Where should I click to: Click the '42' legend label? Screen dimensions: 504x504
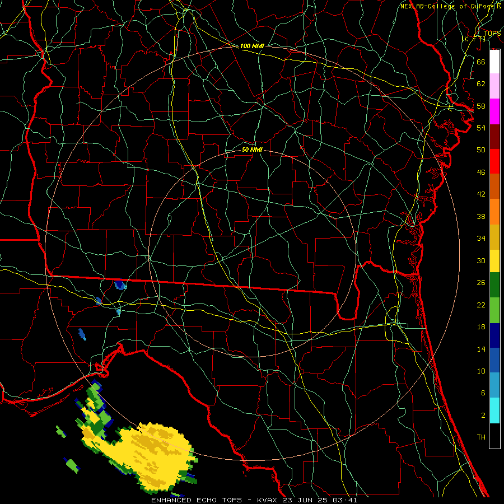pos(481,194)
